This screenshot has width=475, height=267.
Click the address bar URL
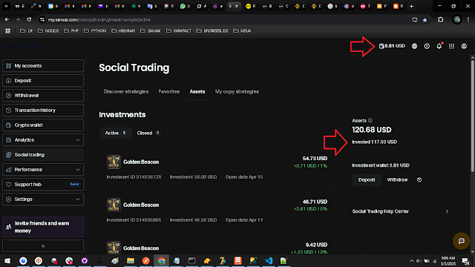(x=99, y=20)
